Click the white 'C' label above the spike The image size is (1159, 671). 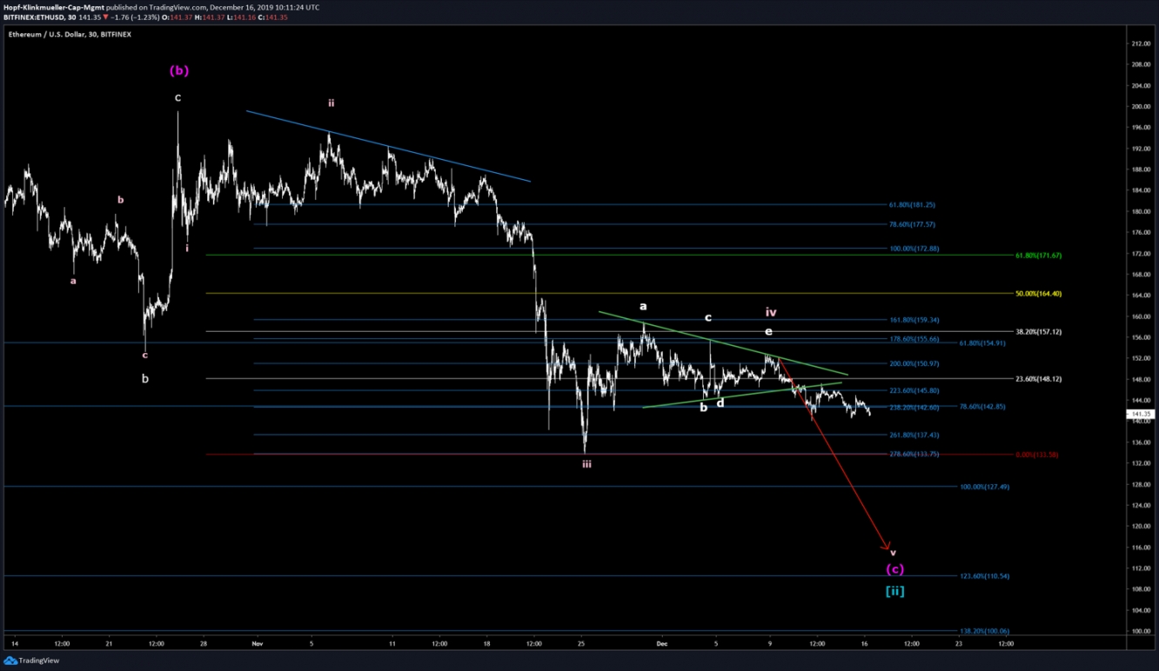coord(178,98)
